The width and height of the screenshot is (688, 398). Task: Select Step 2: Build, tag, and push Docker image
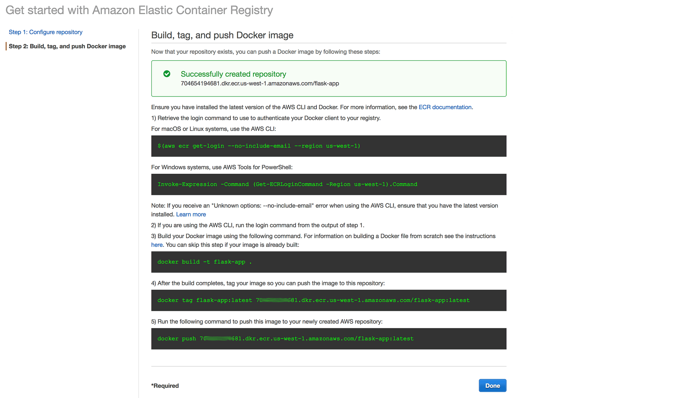67,46
